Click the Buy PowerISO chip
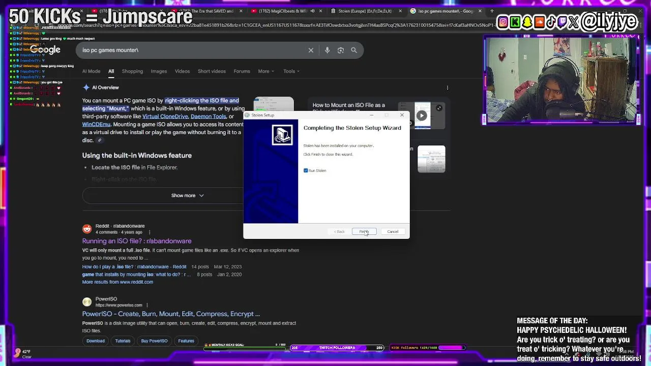This screenshot has height=366, width=651. pos(154,341)
